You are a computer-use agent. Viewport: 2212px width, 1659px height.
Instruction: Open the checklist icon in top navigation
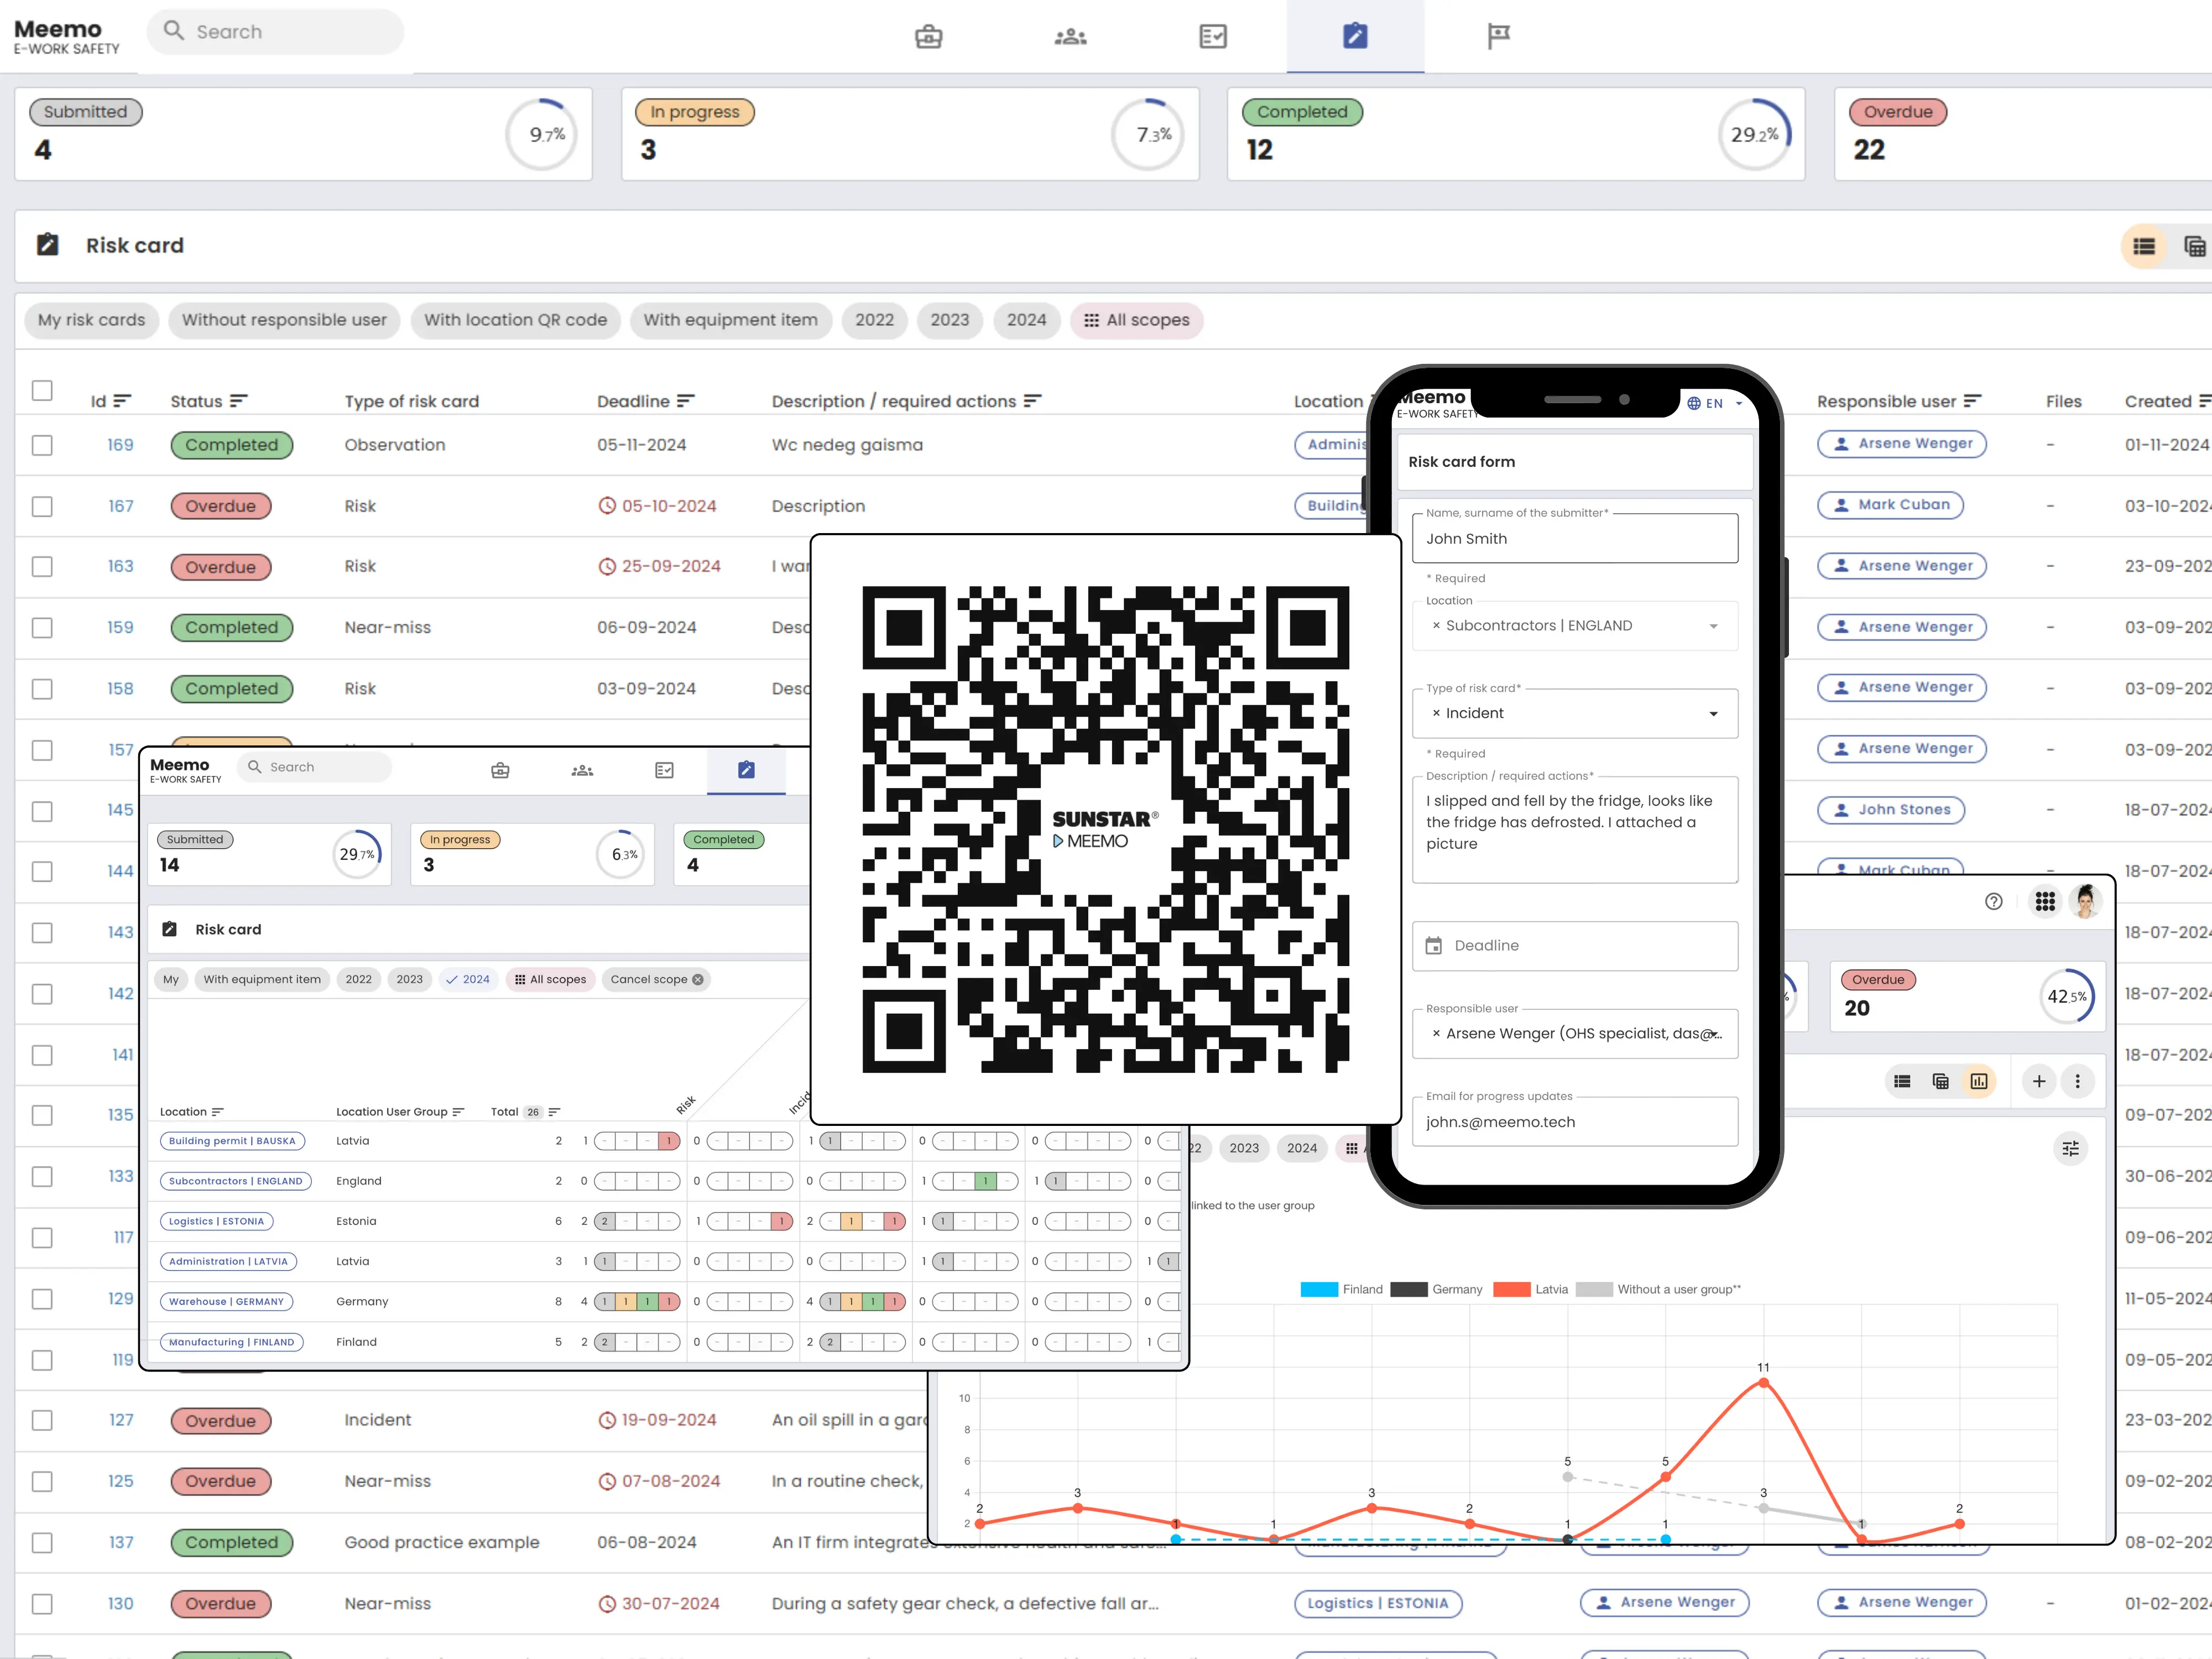tap(1212, 37)
